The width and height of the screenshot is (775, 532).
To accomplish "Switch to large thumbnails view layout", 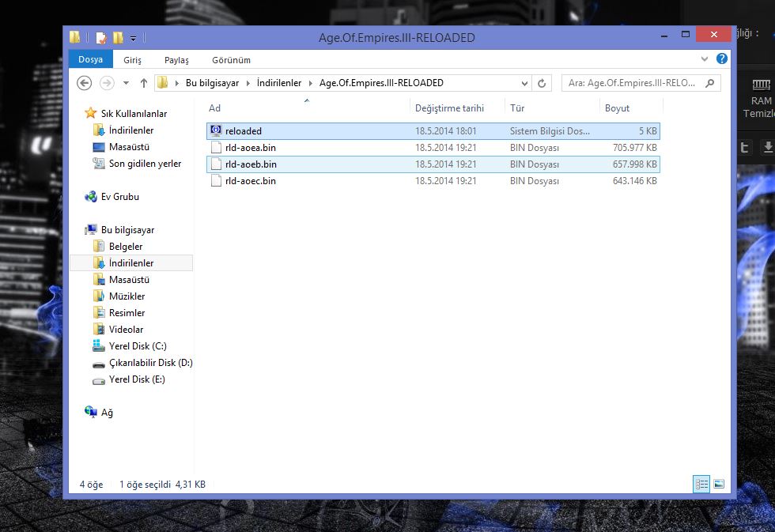I will point(719,484).
